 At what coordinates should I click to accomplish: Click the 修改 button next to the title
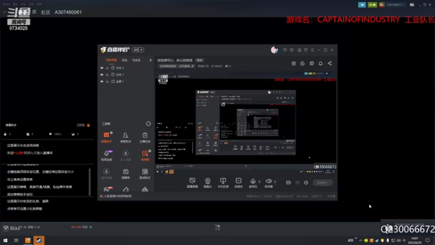pos(200,60)
